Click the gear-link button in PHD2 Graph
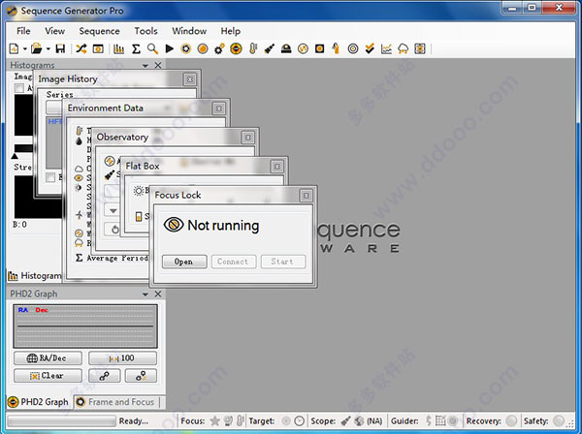This screenshot has width=582, height=434. click(x=141, y=376)
